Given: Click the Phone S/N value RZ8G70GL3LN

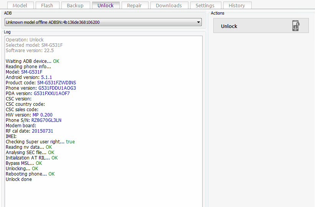Looking at the screenshot, I should [x=46, y=120].
